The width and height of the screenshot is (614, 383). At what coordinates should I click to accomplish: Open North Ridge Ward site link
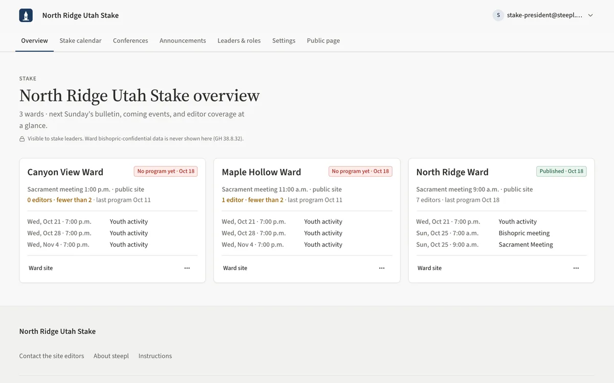pos(430,268)
